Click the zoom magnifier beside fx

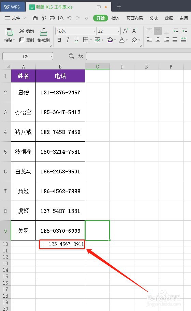click(x=71, y=56)
